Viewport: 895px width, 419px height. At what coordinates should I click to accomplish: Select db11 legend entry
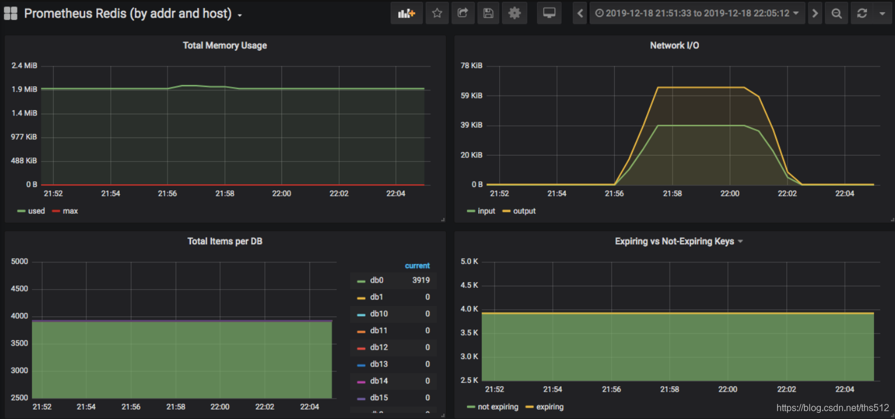pos(379,330)
